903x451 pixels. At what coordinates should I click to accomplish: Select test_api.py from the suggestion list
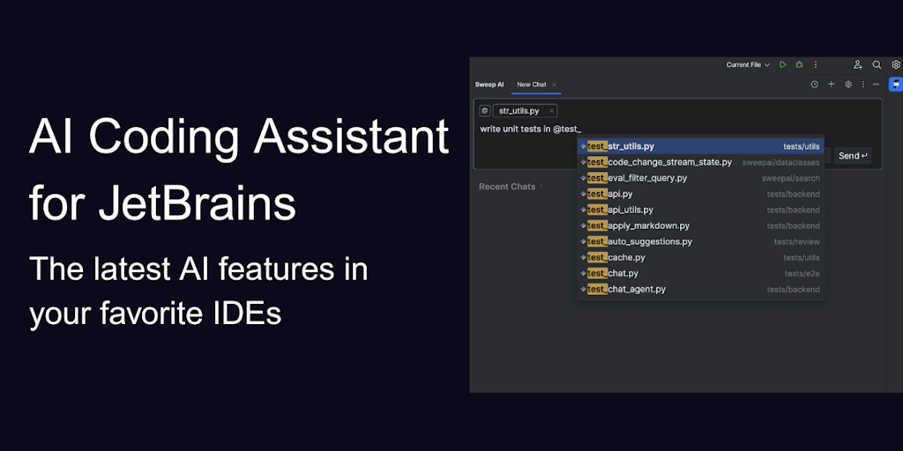point(700,195)
